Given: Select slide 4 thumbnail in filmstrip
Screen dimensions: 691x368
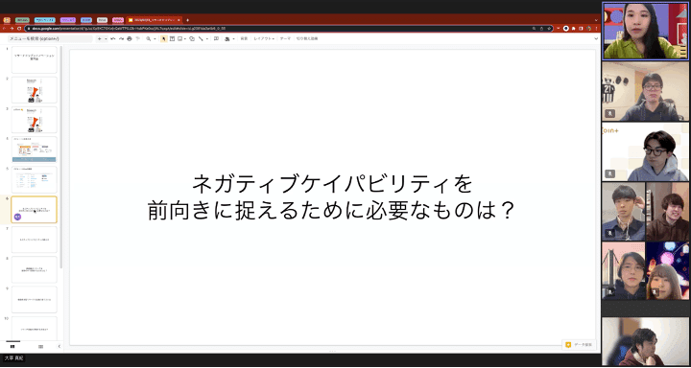Looking at the screenshot, I should point(34,149).
